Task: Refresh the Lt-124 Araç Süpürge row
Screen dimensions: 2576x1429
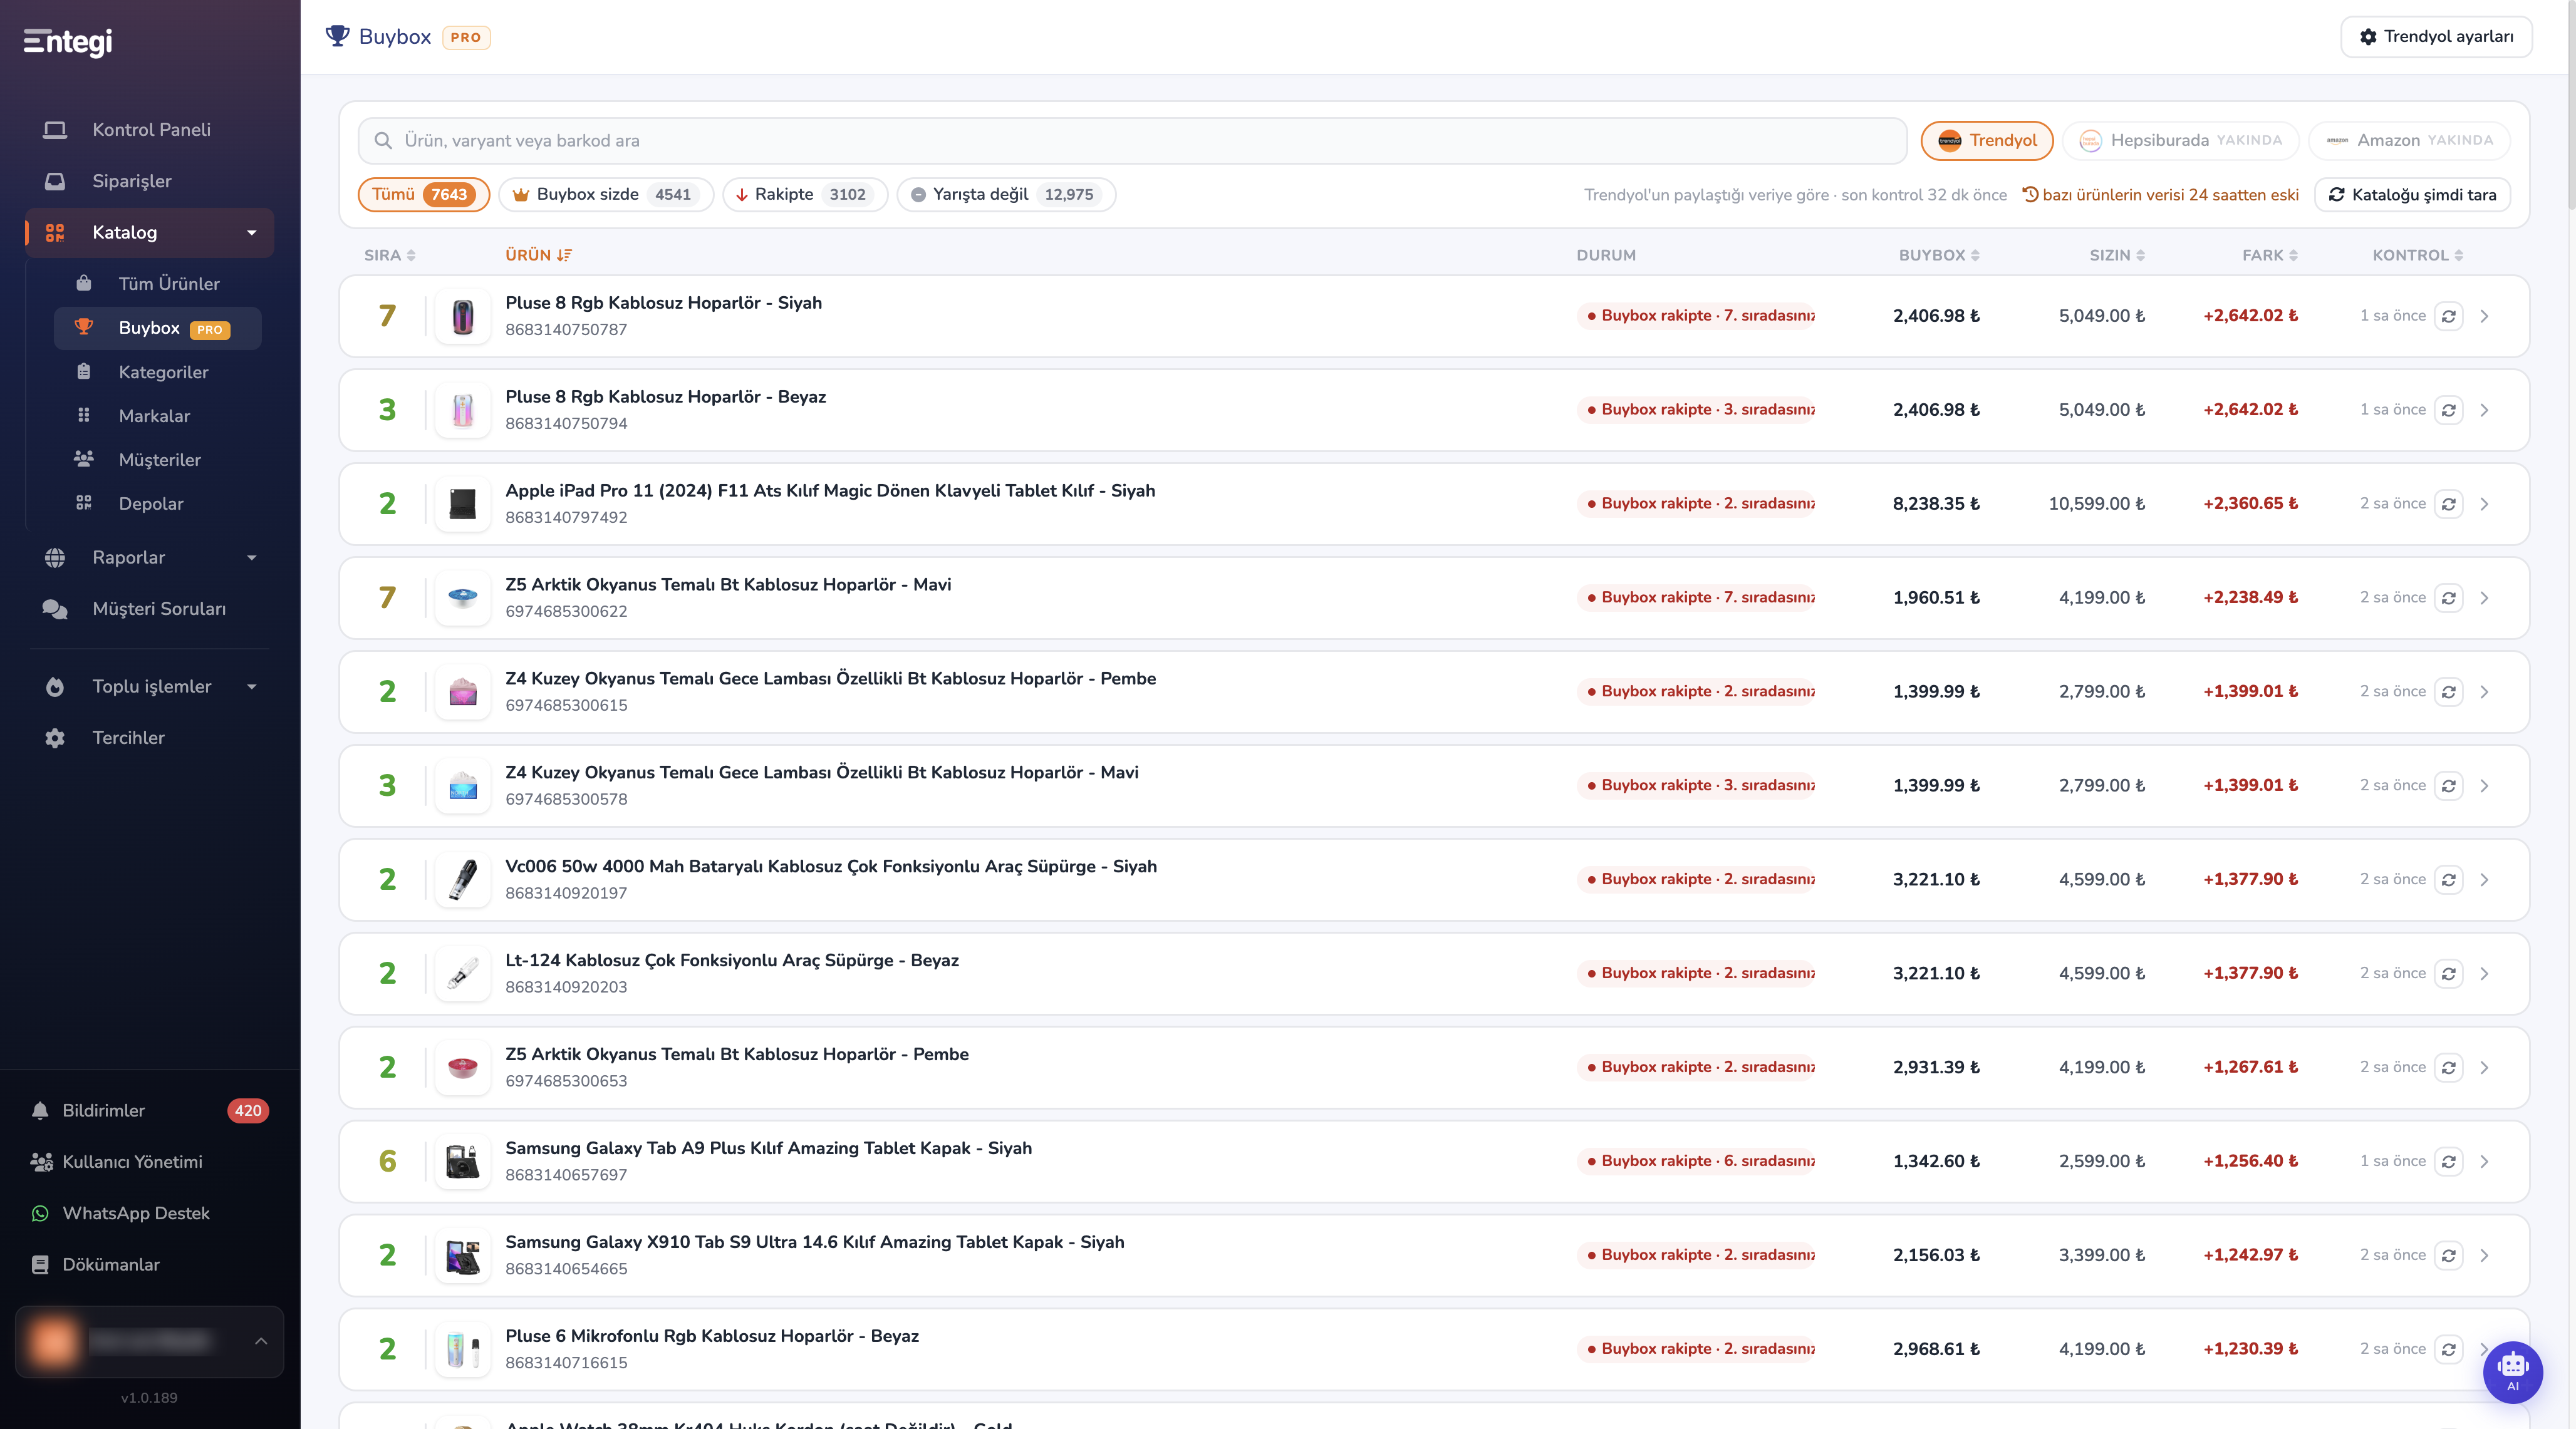Action: click(x=2449, y=973)
